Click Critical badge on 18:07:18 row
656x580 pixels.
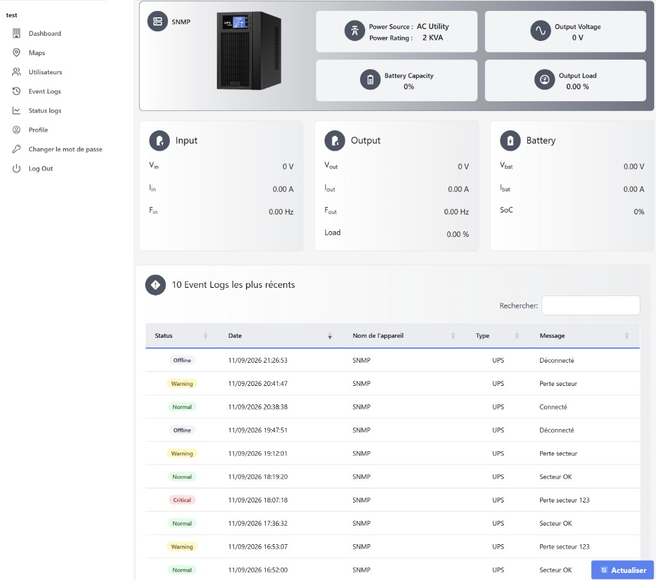(x=182, y=500)
